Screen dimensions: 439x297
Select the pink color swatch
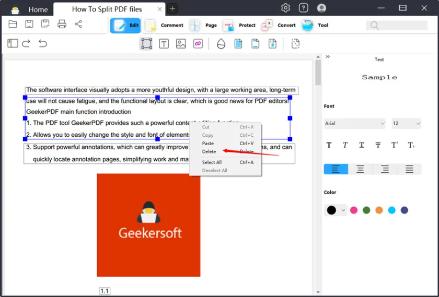click(x=354, y=210)
